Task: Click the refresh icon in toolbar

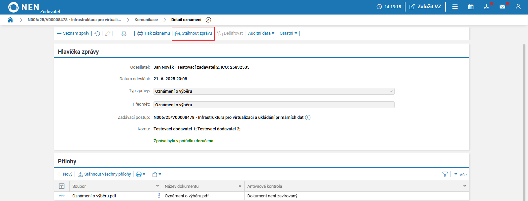Action: [97, 34]
